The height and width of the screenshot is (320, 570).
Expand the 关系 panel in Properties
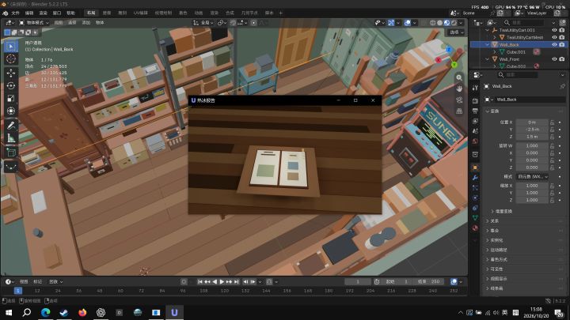pyautogui.click(x=494, y=221)
